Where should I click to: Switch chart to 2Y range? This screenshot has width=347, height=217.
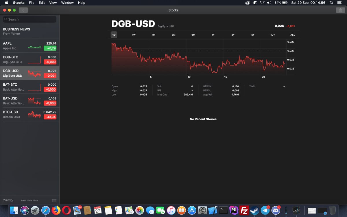[233, 35]
